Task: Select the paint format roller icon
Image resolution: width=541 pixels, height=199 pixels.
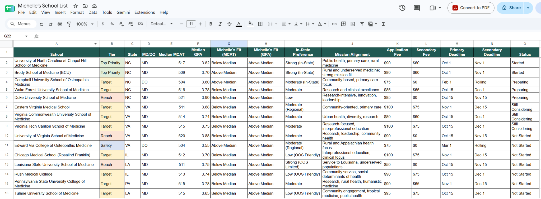Action: (x=69, y=24)
